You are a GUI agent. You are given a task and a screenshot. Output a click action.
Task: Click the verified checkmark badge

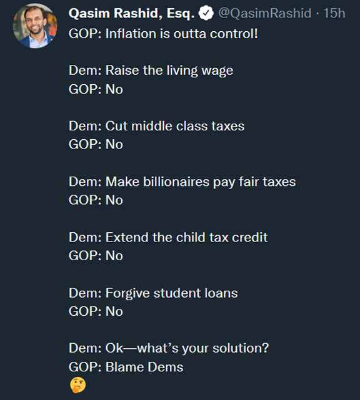coord(206,13)
